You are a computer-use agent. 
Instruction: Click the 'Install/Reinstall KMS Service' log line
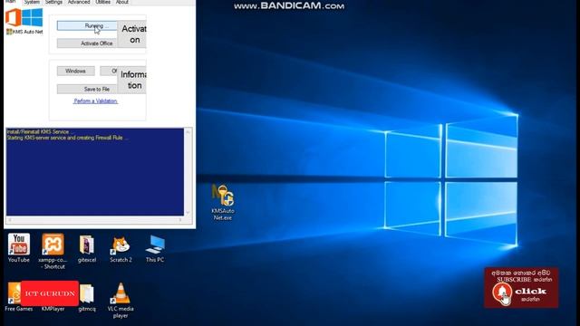[x=40, y=131]
